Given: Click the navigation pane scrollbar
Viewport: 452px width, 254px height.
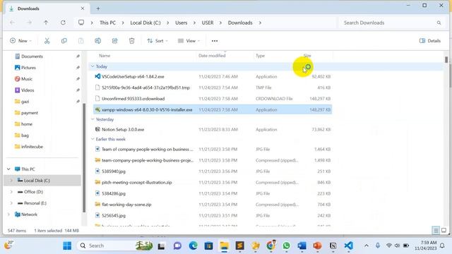Looking at the screenshot, I should pos(84,157).
